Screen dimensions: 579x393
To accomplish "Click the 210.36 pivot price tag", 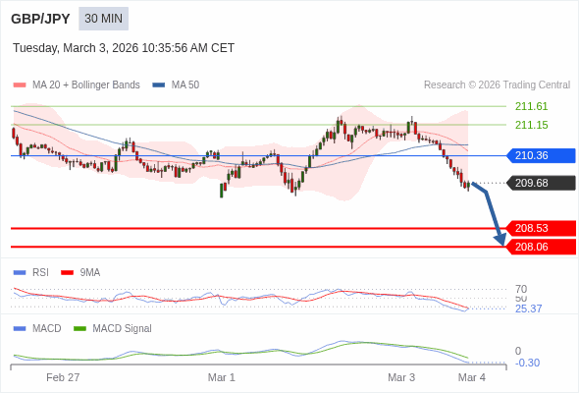I will pyautogui.click(x=541, y=155).
